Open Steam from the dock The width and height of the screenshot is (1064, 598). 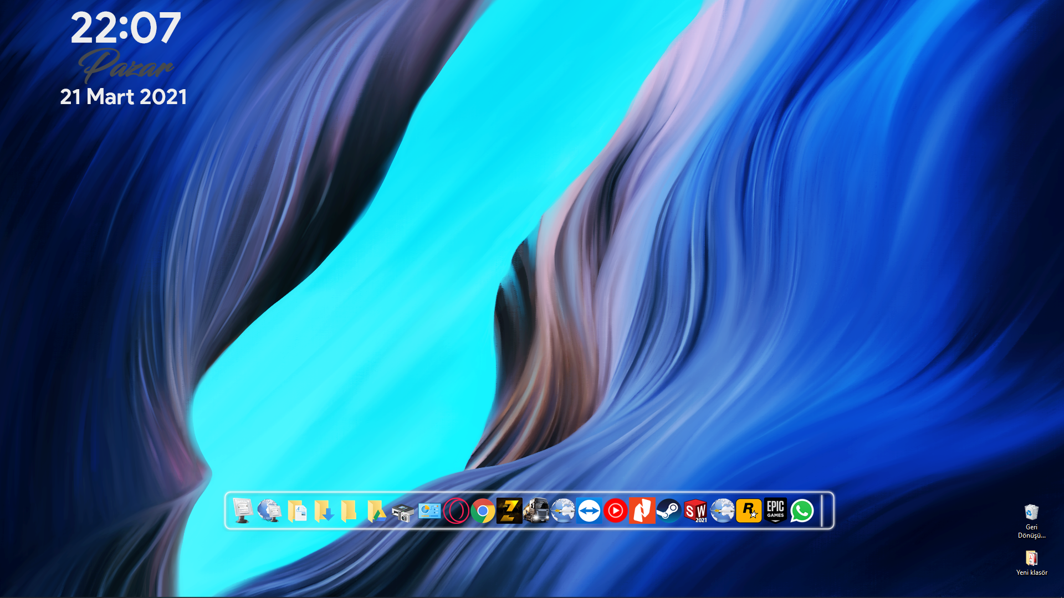669,511
